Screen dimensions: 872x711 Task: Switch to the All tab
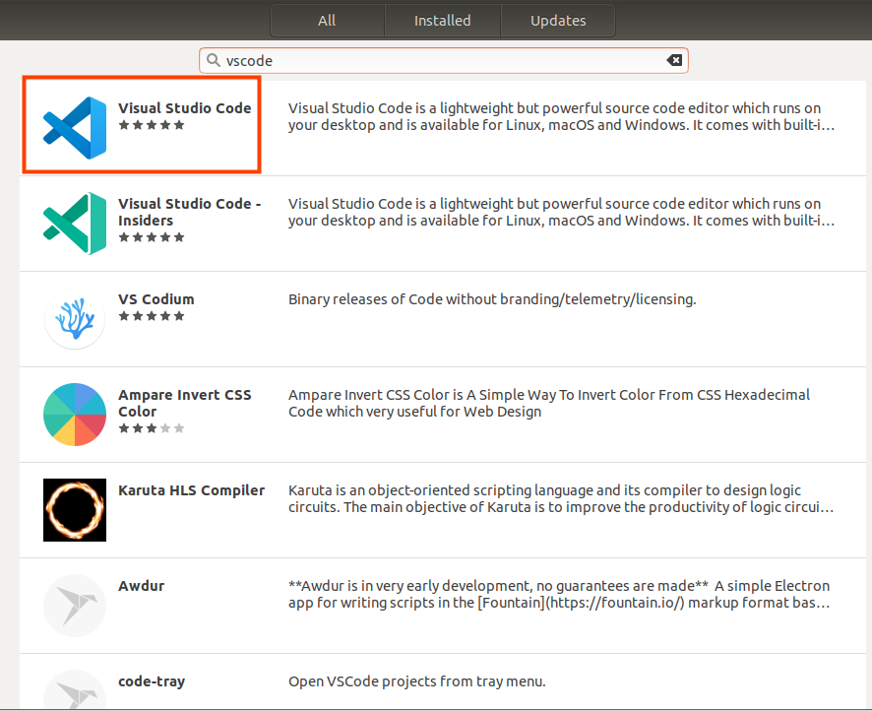327,21
